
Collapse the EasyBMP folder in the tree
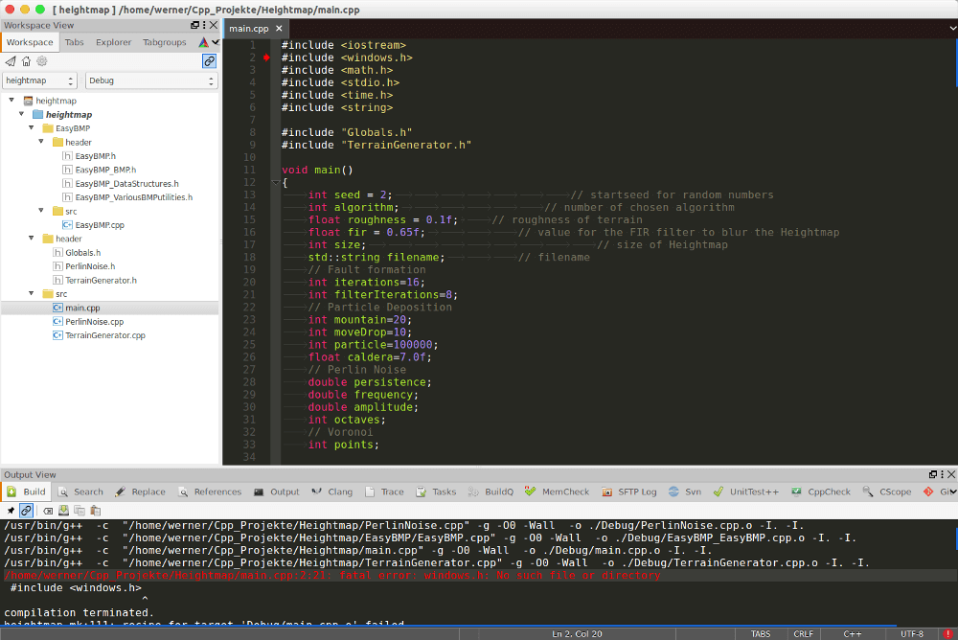31,128
